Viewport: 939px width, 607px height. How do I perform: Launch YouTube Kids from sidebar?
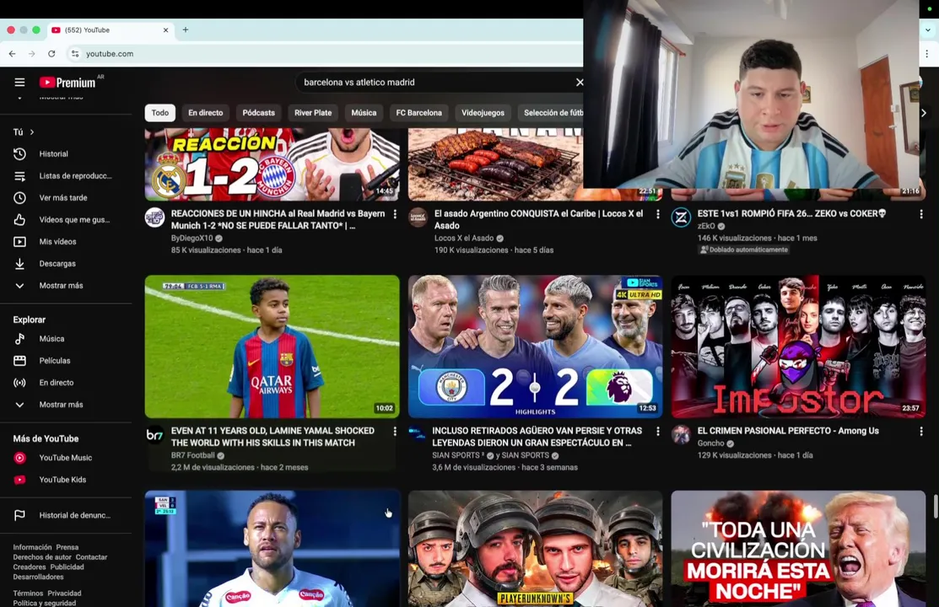coord(66,480)
